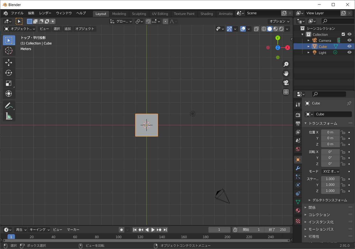Activate the 3D Cursor tool
The height and width of the screenshot is (249, 355).
(x=9, y=51)
